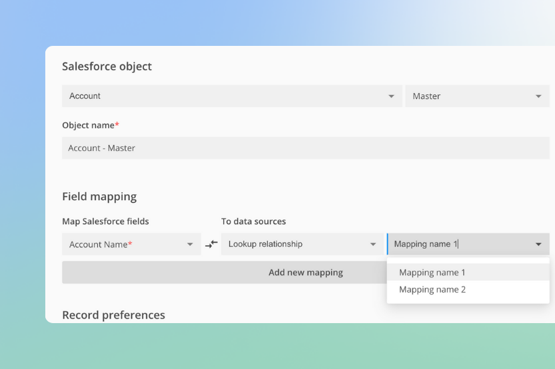555x369 pixels.
Task: Click the Master dropdown caret icon
Action: (538, 96)
